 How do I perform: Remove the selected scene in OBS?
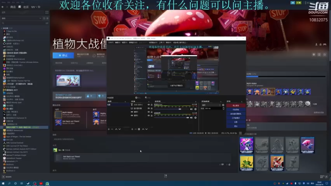tap(112, 129)
